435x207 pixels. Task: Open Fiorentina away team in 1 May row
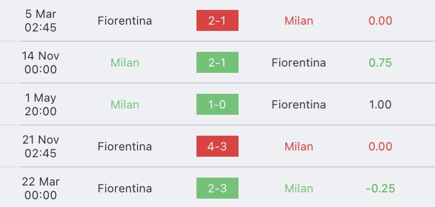298,105
